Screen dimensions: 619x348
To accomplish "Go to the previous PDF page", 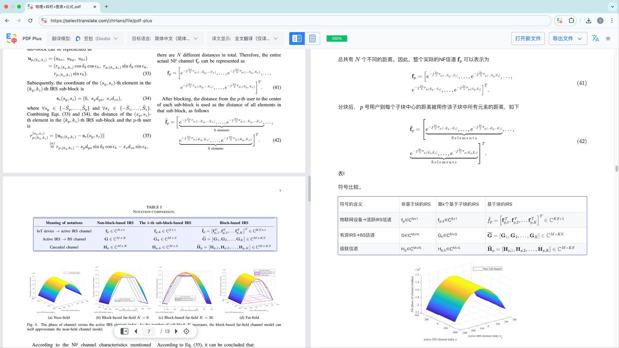I will coord(136,331).
